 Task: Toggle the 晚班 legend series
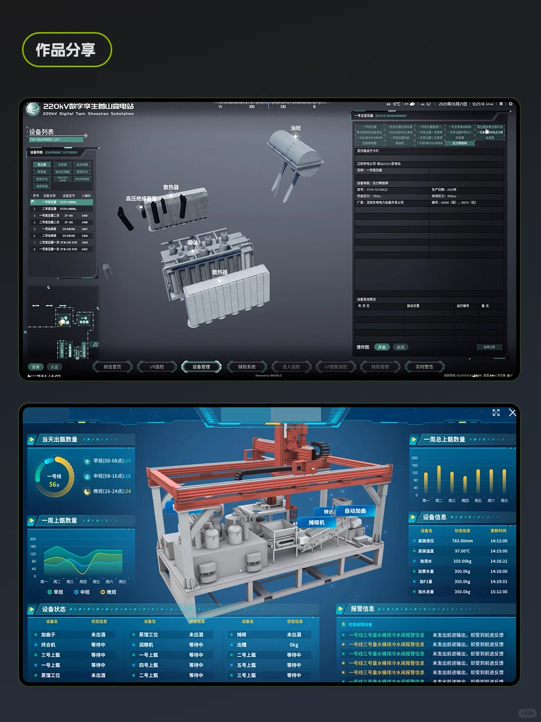coord(108,592)
